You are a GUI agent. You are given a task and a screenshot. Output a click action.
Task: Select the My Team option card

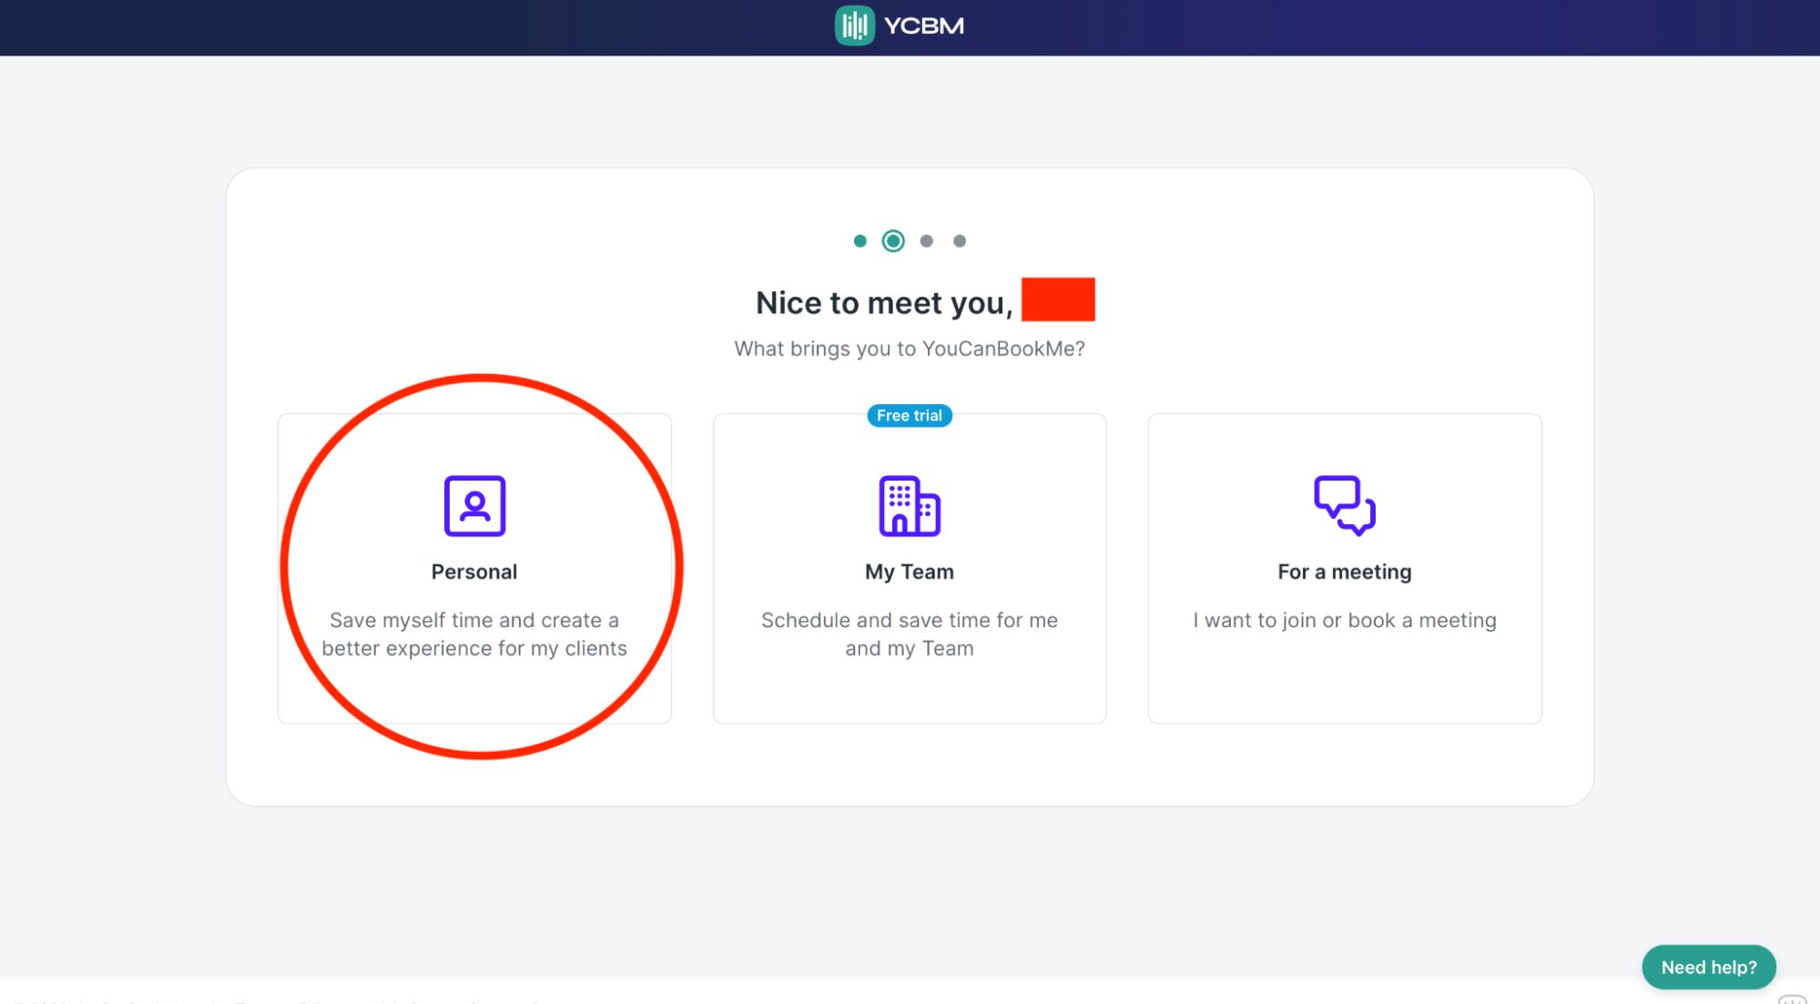click(909, 567)
